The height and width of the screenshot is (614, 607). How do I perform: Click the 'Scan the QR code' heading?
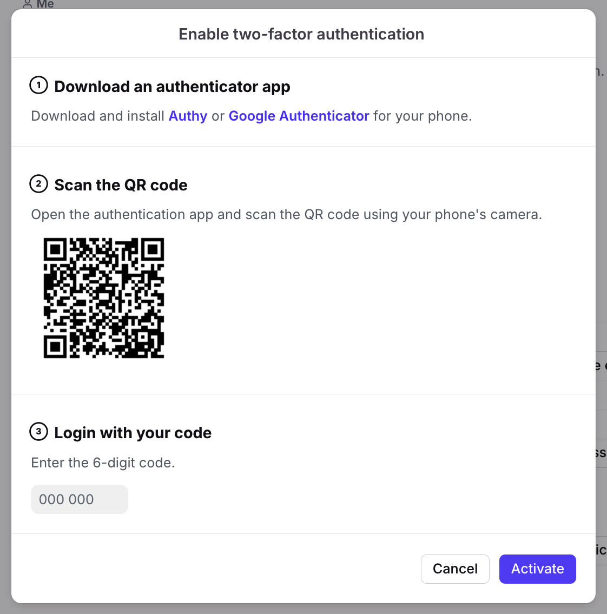click(121, 185)
